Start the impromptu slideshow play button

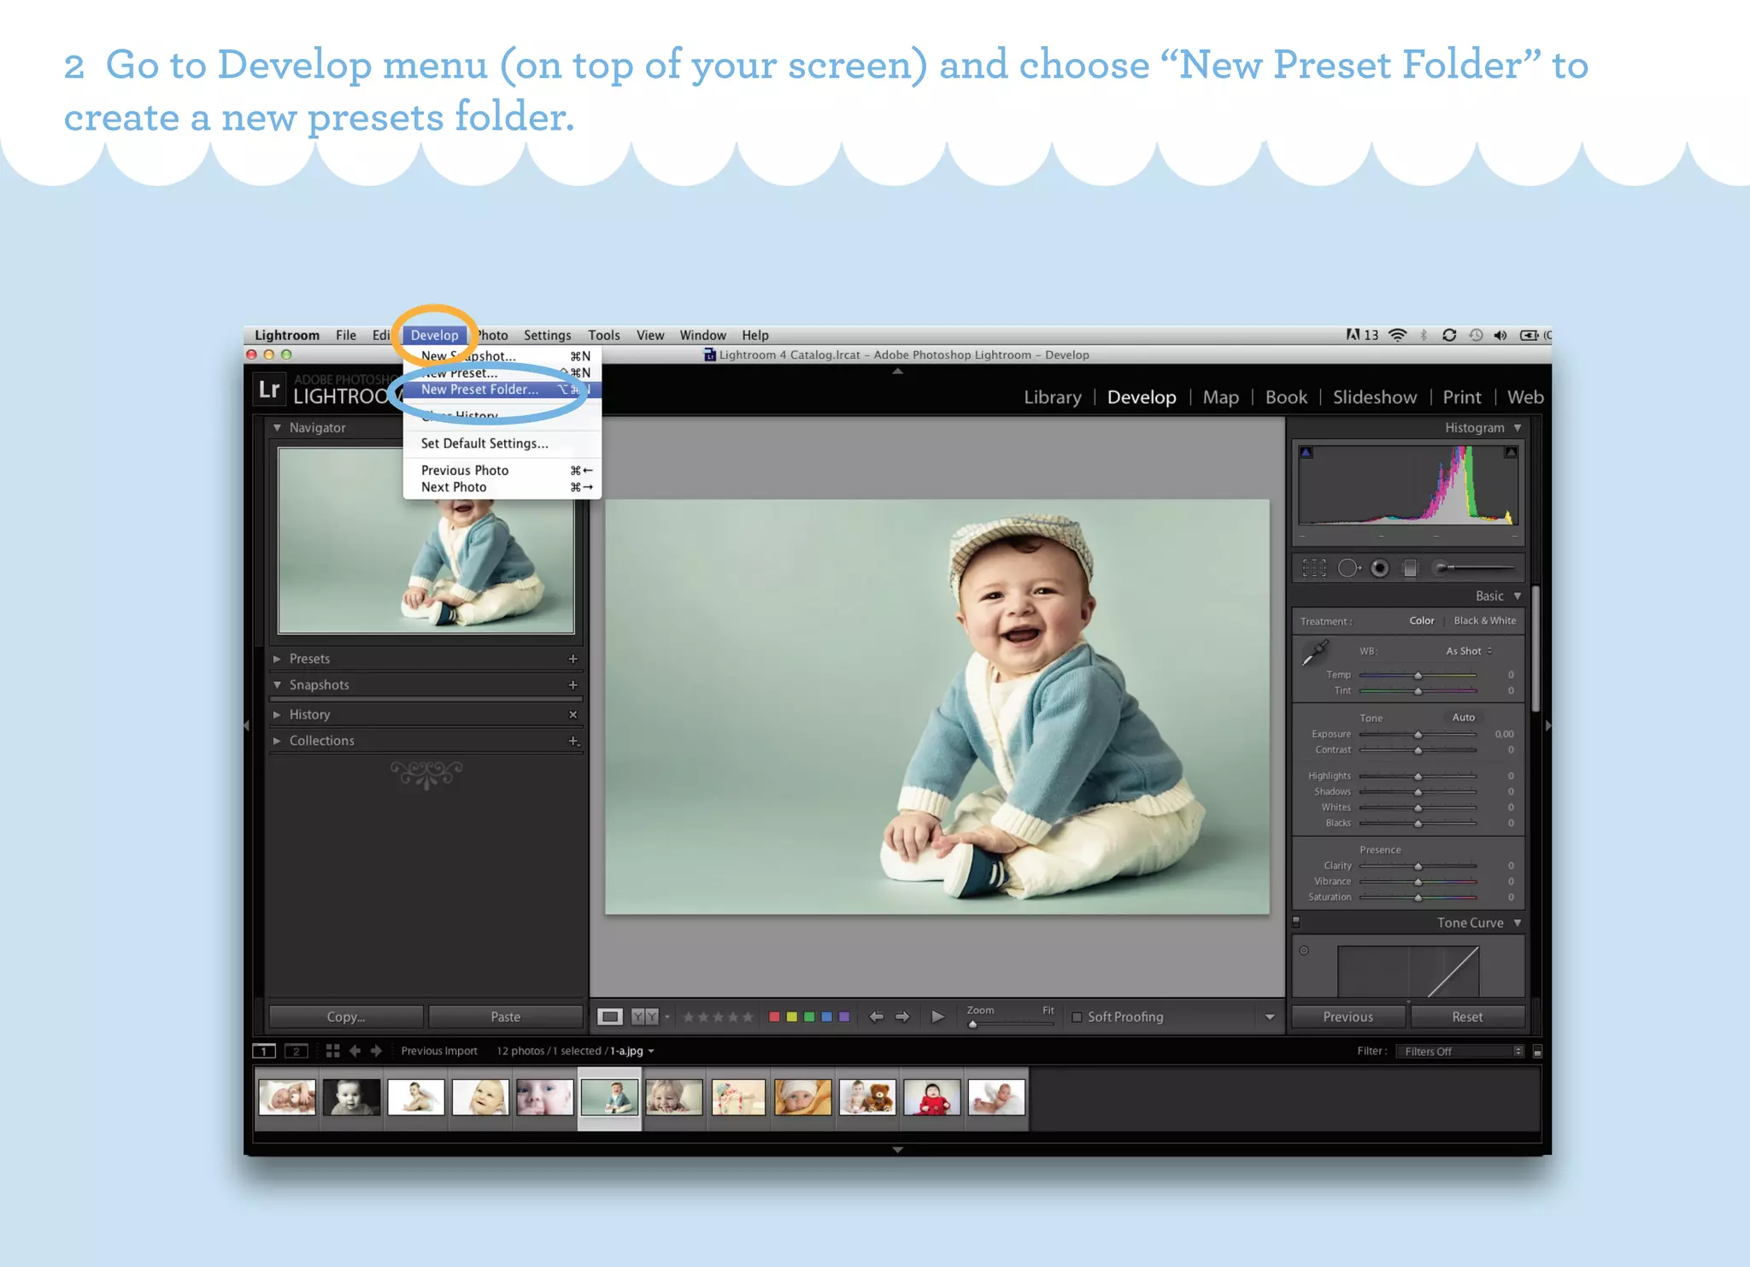pos(937,1017)
